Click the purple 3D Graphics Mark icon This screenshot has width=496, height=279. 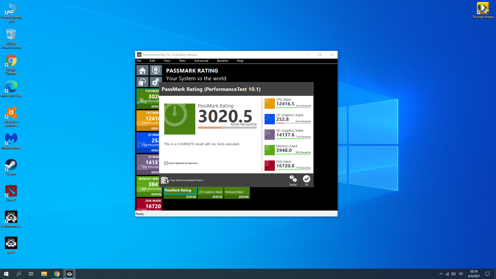tap(269, 135)
